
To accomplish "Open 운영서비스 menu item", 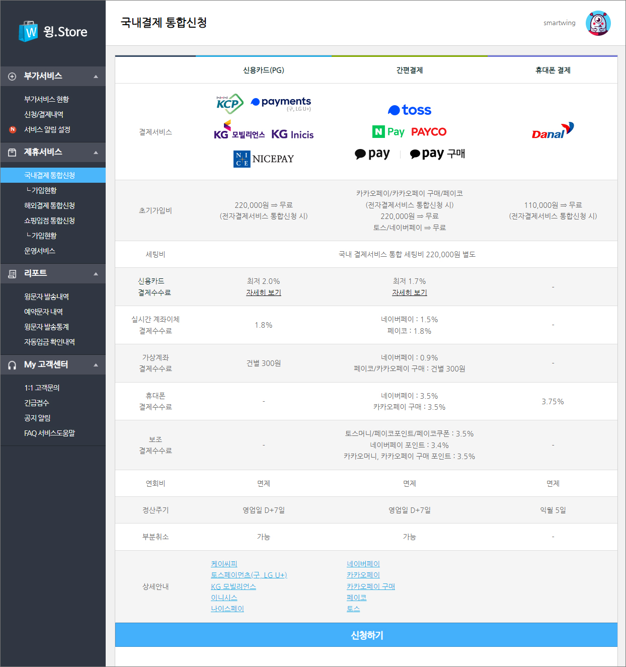I will [40, 251].
